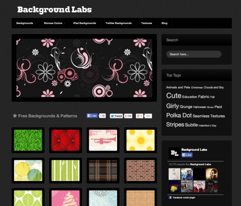Select the Plaid tag

coord(218,107)
